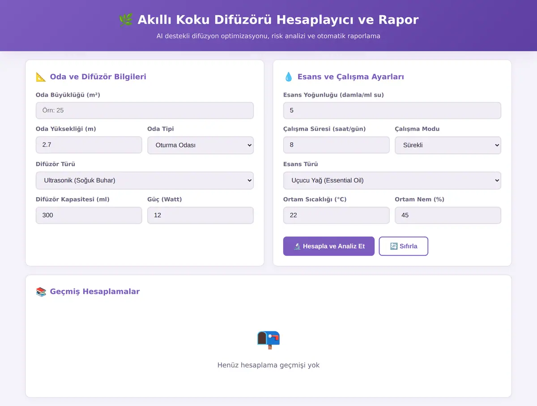Focus the Güç (Watt) field showing 12
This screenshot has height=406, width=537.
click(200, 215)
